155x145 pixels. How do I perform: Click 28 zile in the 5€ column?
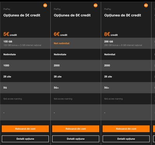coord(7,77)
